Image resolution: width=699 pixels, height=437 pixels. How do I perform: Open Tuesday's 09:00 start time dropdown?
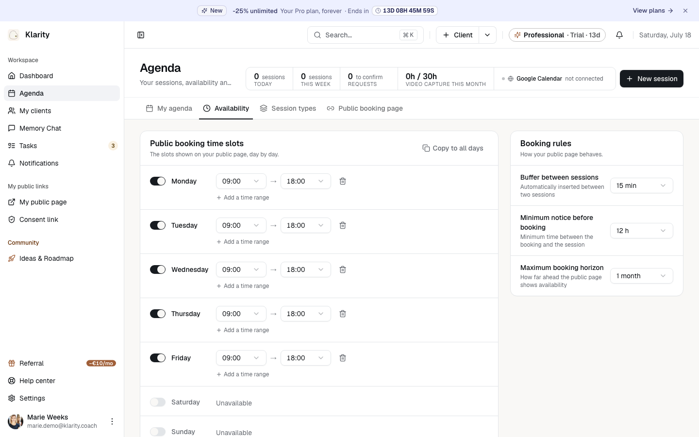pyautogui.click(x=241, y=225)
